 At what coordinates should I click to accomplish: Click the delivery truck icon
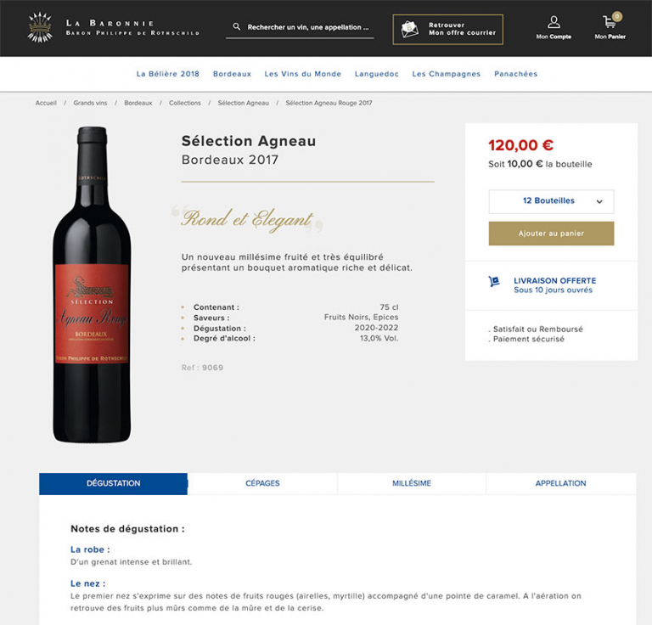coord(494,281)
